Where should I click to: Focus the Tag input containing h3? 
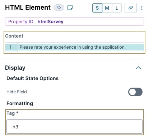click(74, 127)
